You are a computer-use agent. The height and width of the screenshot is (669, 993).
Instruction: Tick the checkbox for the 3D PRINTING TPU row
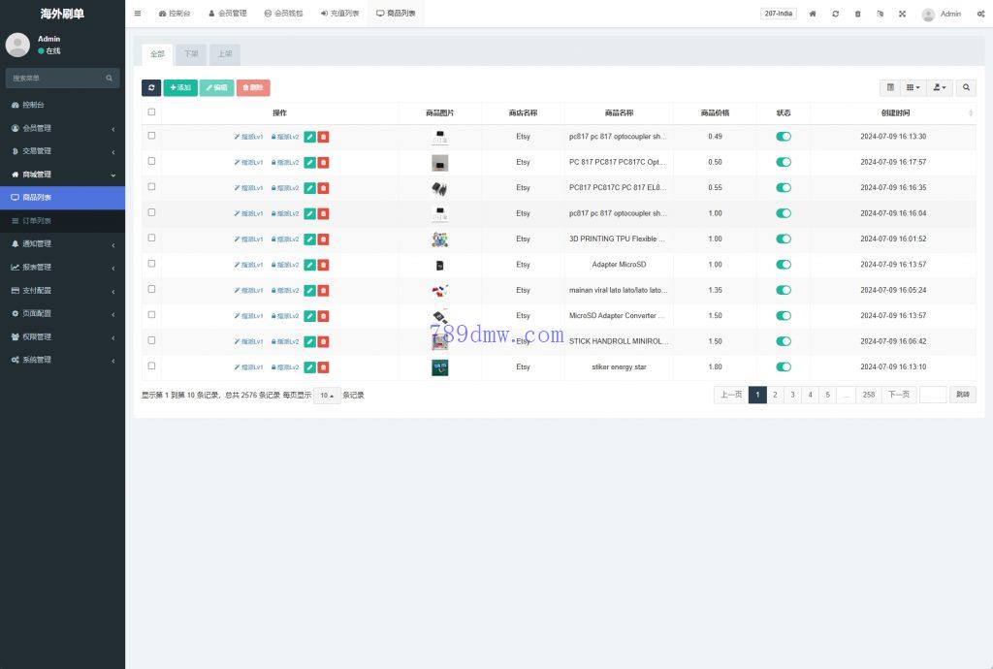(x=151, y=239)
